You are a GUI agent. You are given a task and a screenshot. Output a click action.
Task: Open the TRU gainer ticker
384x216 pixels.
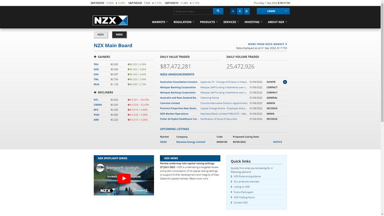click(x=96, y=64)
